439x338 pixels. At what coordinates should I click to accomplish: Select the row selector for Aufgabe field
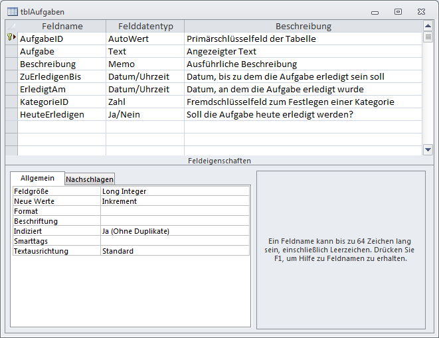point(11,51)
